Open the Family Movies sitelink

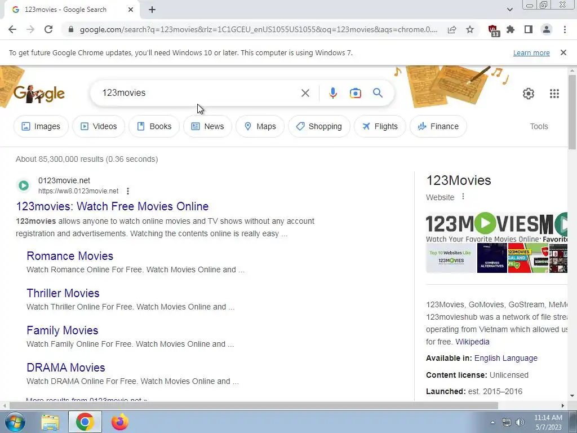pos(62,330)
